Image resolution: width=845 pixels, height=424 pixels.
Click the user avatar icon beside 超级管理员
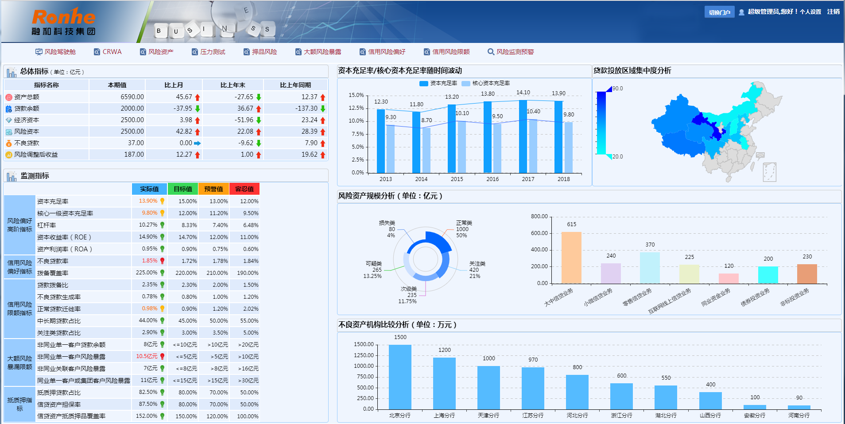741,12
